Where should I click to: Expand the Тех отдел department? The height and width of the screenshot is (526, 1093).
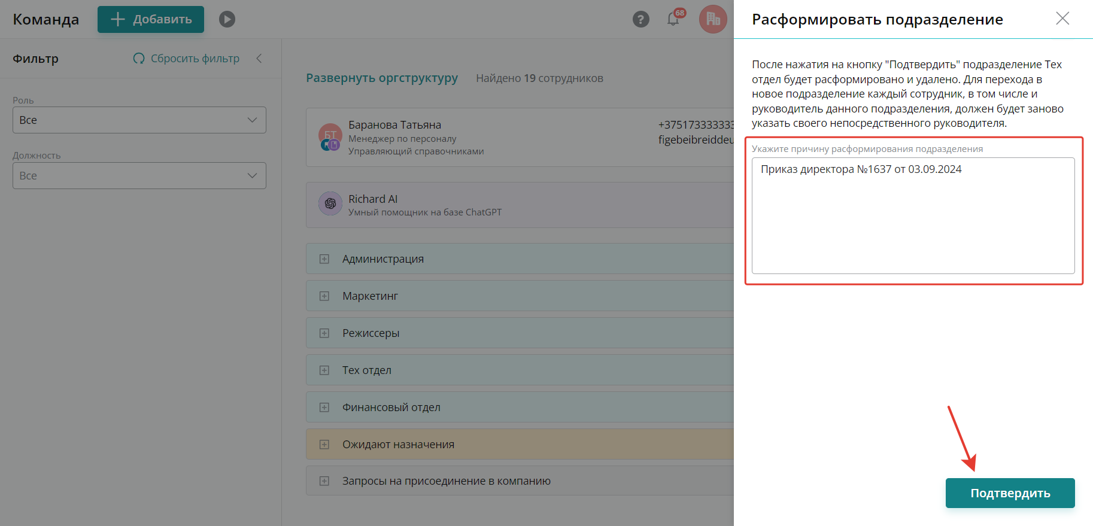click(324, 370)
